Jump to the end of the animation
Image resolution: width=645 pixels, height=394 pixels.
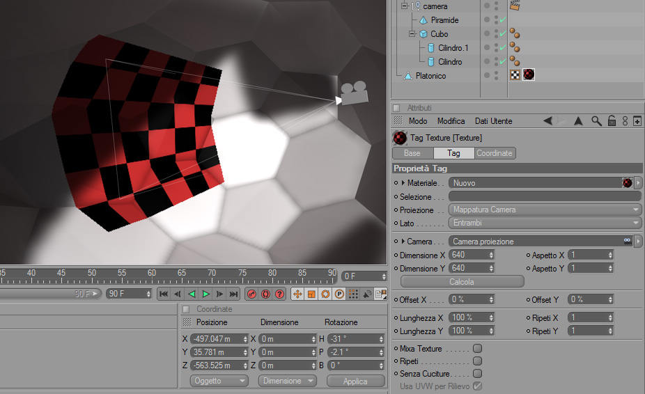click(x=233, y=294)
